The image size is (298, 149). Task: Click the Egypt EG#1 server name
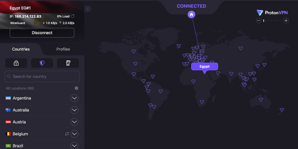click(20, 8)
